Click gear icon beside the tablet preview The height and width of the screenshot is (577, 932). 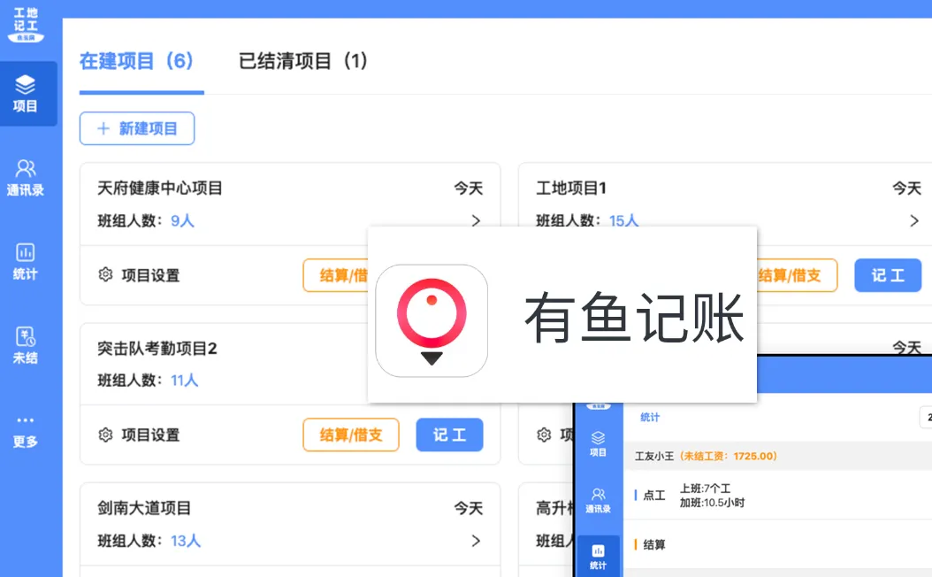click(x=544, y=435)
